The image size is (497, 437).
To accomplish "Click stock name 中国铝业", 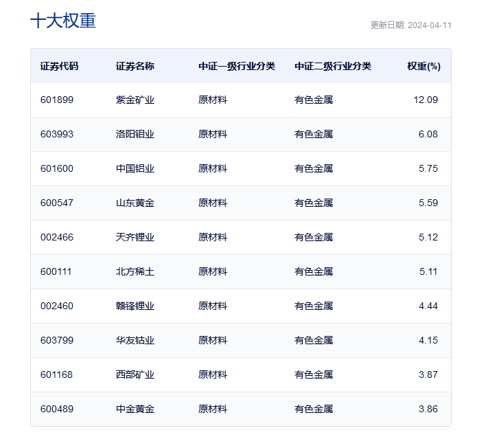I will [135, 168].
